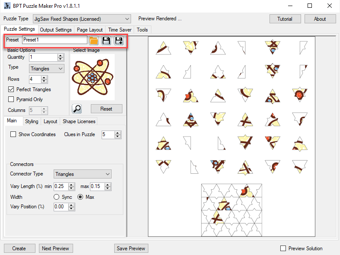Open the Shape Licenses tab

click(79, 121)
